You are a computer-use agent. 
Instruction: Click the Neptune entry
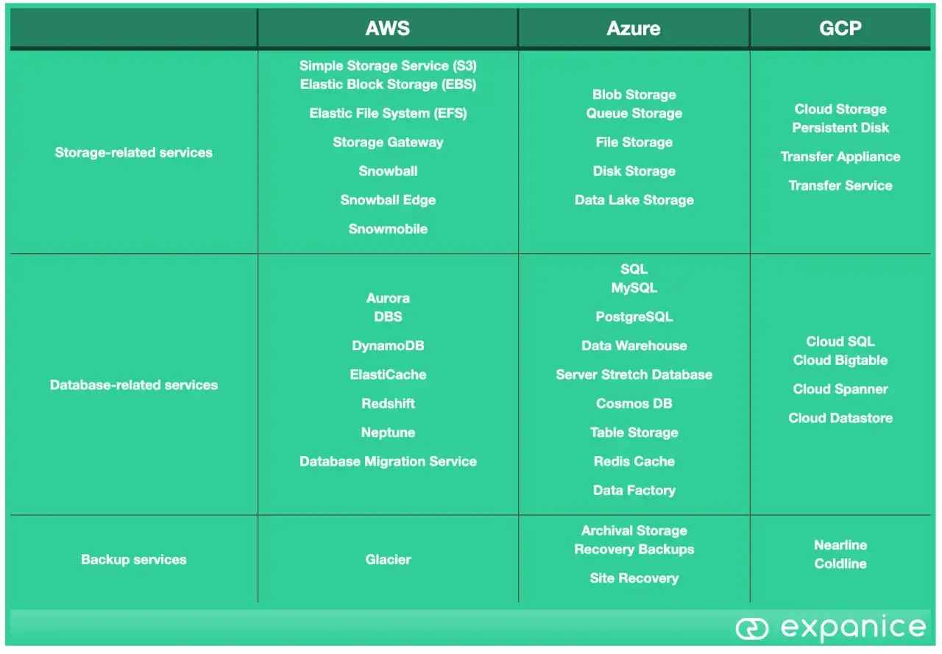click(x=388, y=433)
